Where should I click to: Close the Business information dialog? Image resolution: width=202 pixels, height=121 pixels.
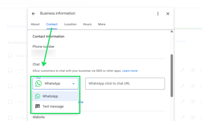tap(168, 14)
